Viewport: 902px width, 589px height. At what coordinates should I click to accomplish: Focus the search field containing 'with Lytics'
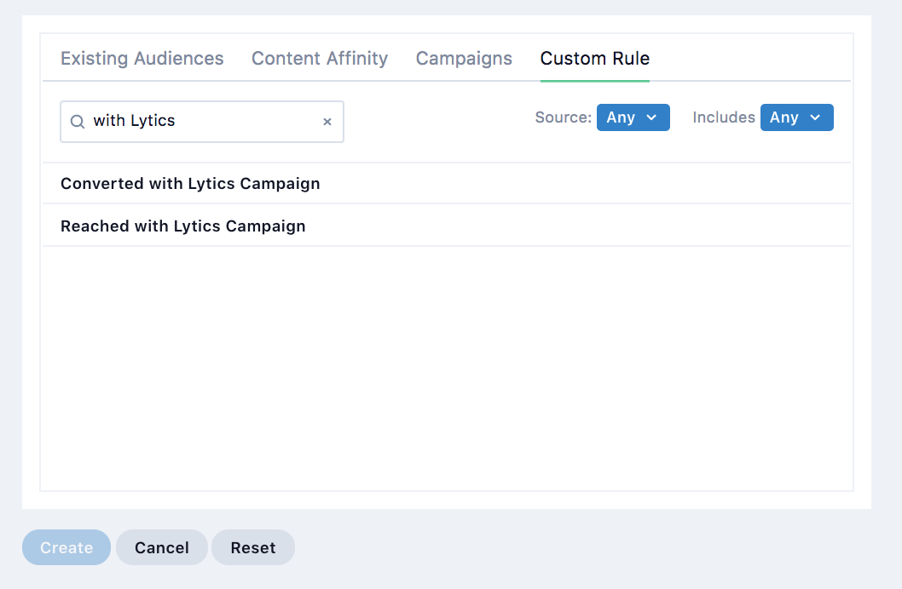(x=205, y=122)
